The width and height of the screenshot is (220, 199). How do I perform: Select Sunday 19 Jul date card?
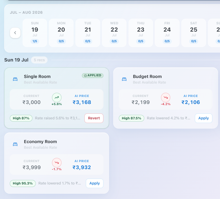[x=35, y=33]
